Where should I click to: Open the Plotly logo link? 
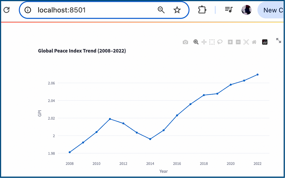(x=265, y=42)
